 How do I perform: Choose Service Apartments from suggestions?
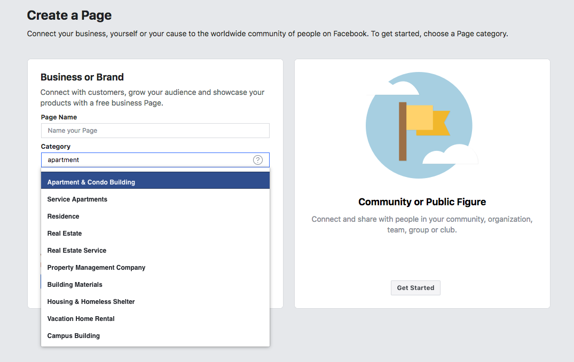click(x=155, y=199)
